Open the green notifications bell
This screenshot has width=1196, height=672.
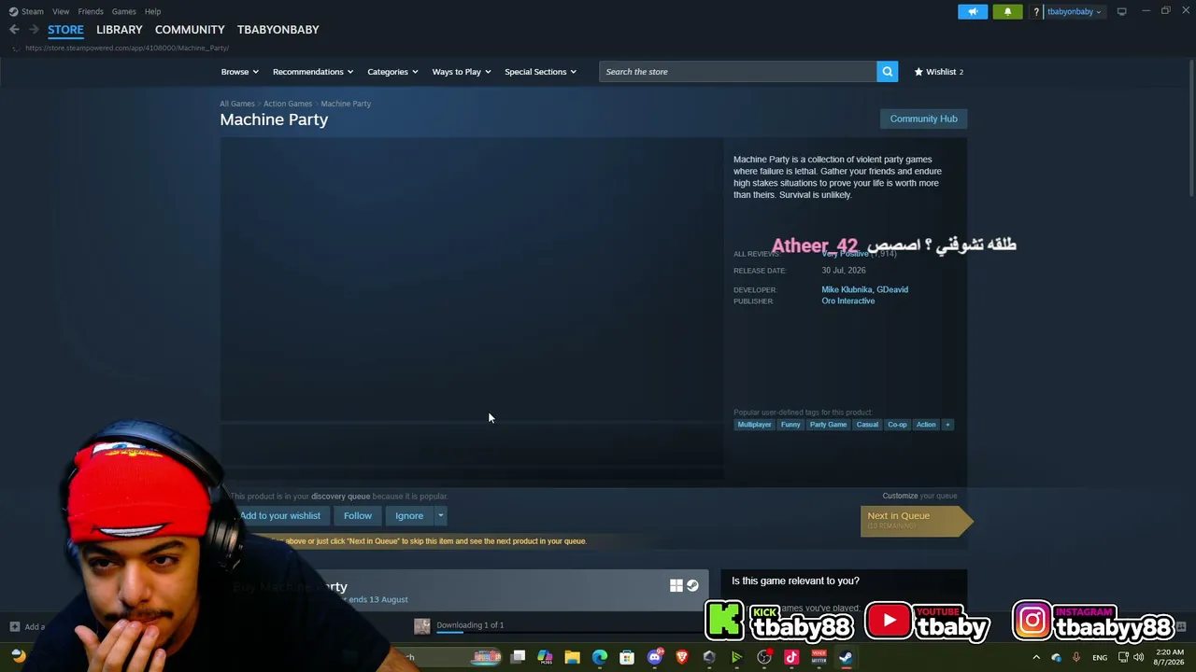click(1007, 11)
